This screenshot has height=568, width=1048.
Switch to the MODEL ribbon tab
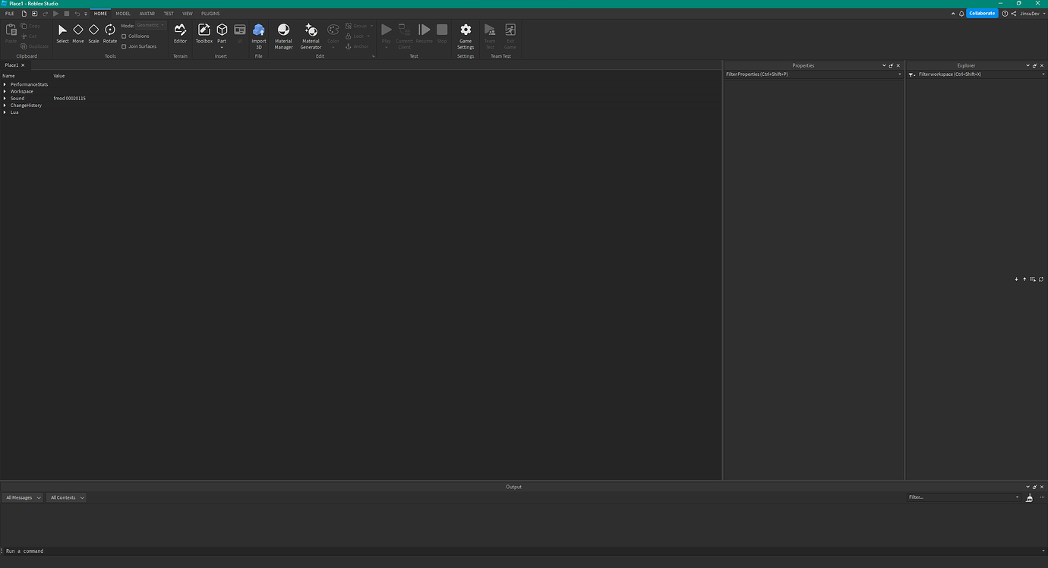pyautogui.click(x=122, y=13)
